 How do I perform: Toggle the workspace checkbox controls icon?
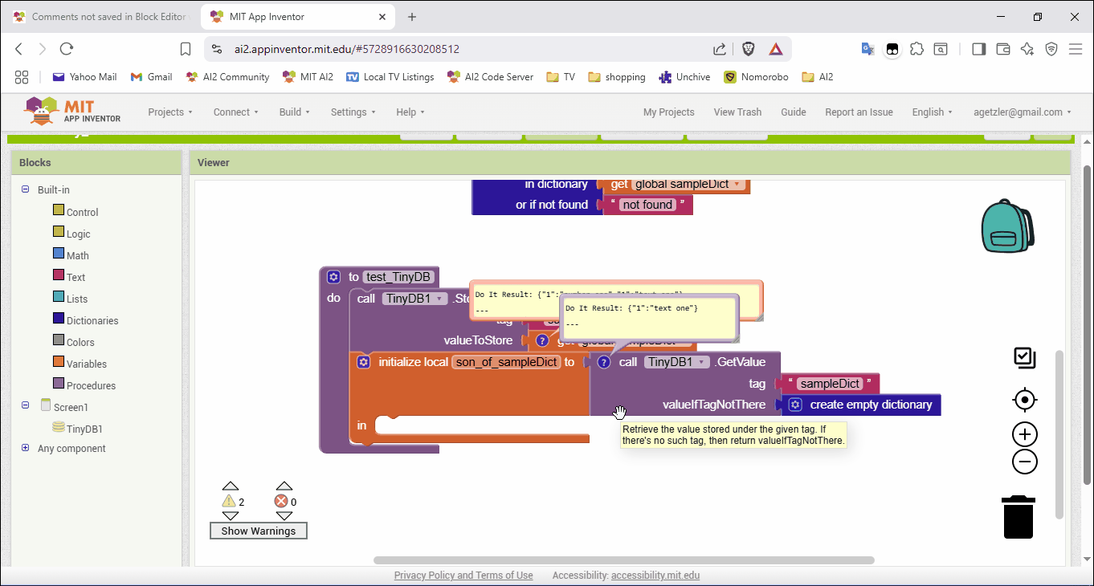pyautogui.click(x=1024, y=358)
